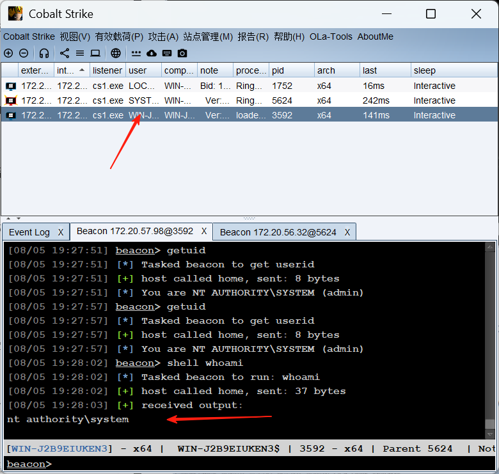The height and width of the screenshot is (474, 499).
Task: Sort by the note column header
Action: click(x=215, y=70)
